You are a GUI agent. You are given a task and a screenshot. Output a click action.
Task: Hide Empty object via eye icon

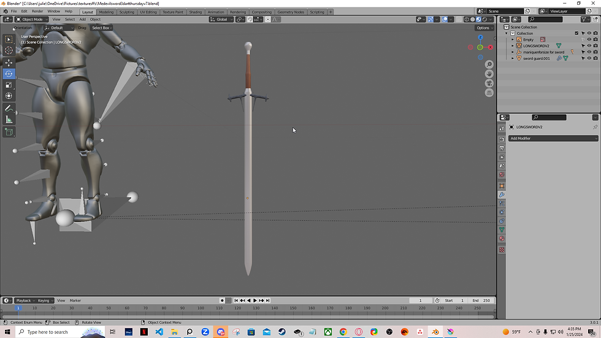coord(589,39)
